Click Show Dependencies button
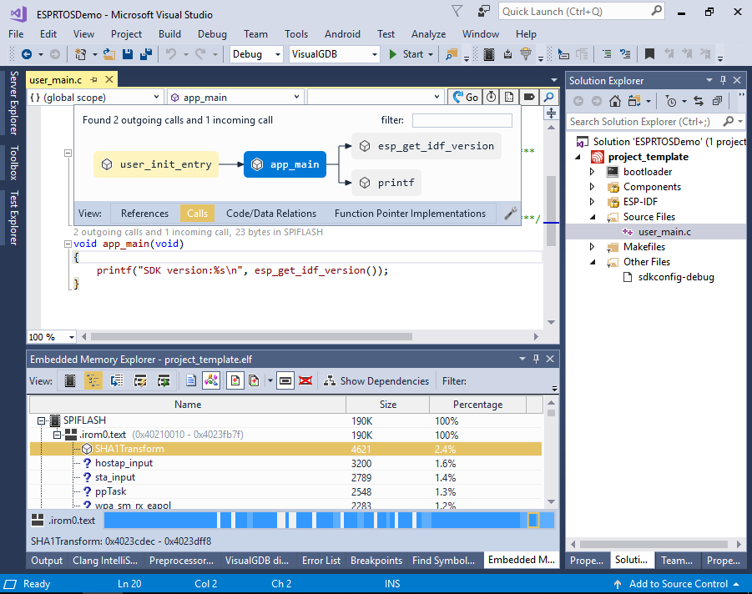The width and height of the screenshot is (752, 594). point(376,381)
